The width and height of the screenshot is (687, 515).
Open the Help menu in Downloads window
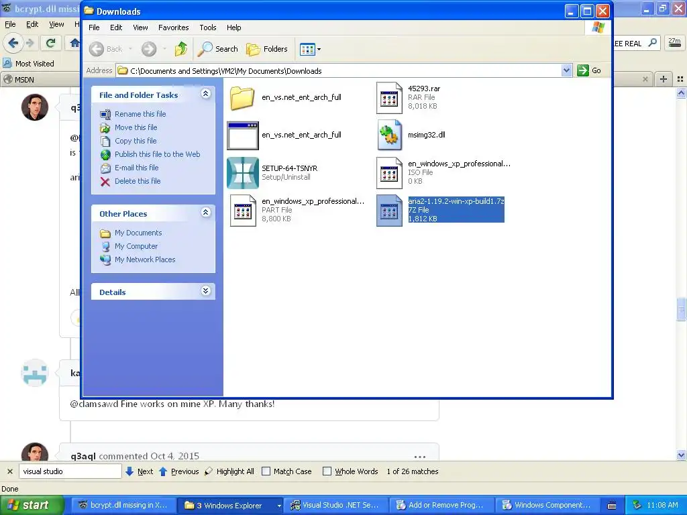tap(234, 27)
